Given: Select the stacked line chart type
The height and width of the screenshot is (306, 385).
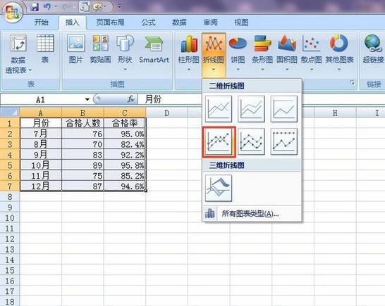Looking at the screenshot, I should coord(251,109).
